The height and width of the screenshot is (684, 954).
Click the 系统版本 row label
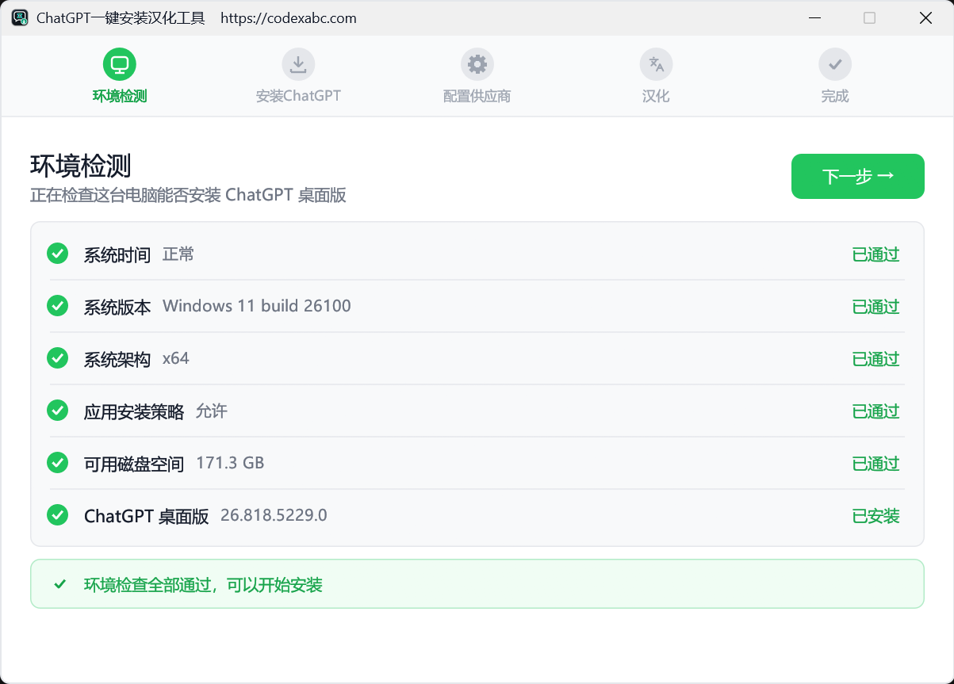click(x=117, y=307)
